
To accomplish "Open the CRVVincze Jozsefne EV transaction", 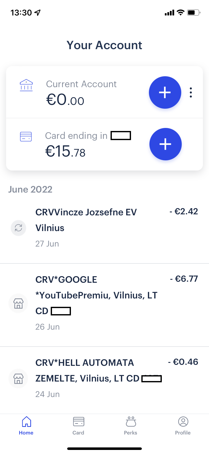I will [86, 220].
